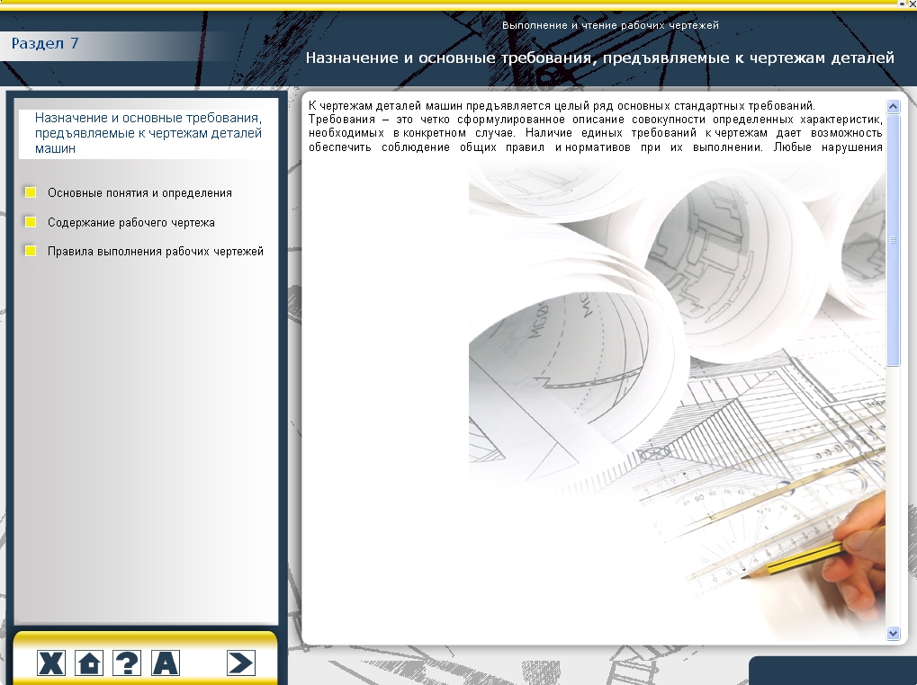This screenshot has width=917, height=685.
Task: Click the empty scrollbar track below the thumb
Action: [893, 494]
